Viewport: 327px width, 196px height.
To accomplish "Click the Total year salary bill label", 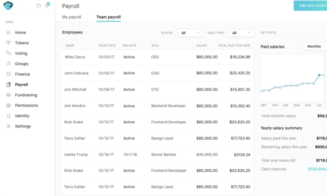I will (278, 160).
